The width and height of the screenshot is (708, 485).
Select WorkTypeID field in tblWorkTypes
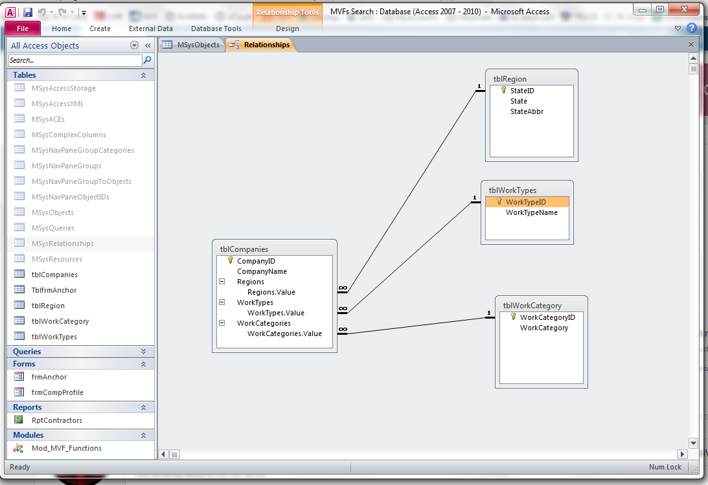[x=526, y=202]
